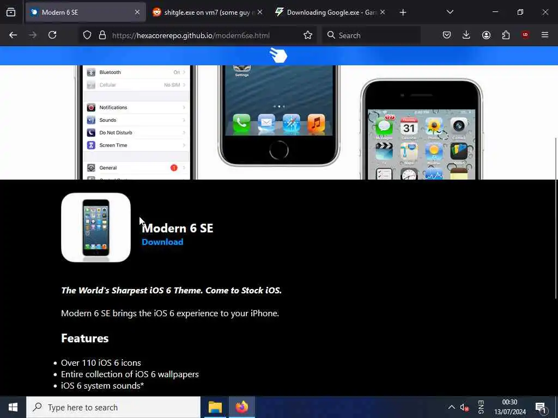
Task: Open the Firefox View icon
Action: click(11, 13)
